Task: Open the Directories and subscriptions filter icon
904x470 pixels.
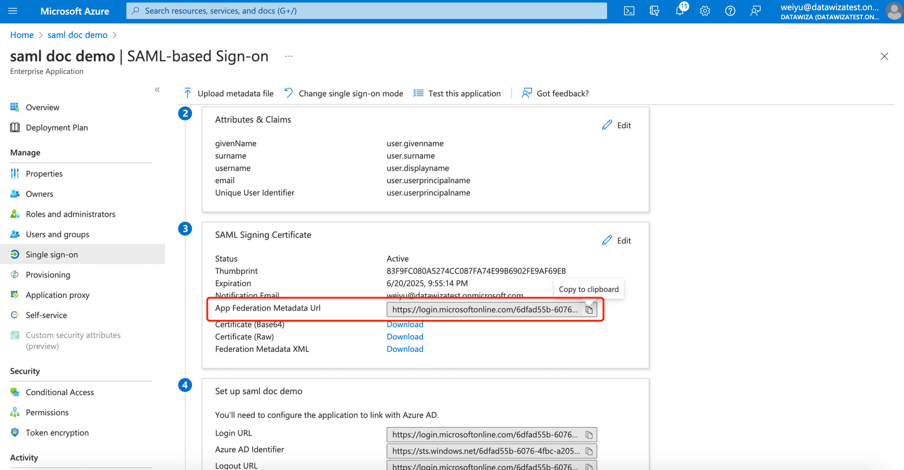Action: 654,11
